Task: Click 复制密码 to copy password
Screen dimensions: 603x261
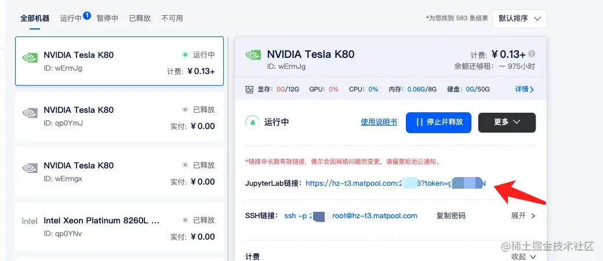Action: point(451,216)
